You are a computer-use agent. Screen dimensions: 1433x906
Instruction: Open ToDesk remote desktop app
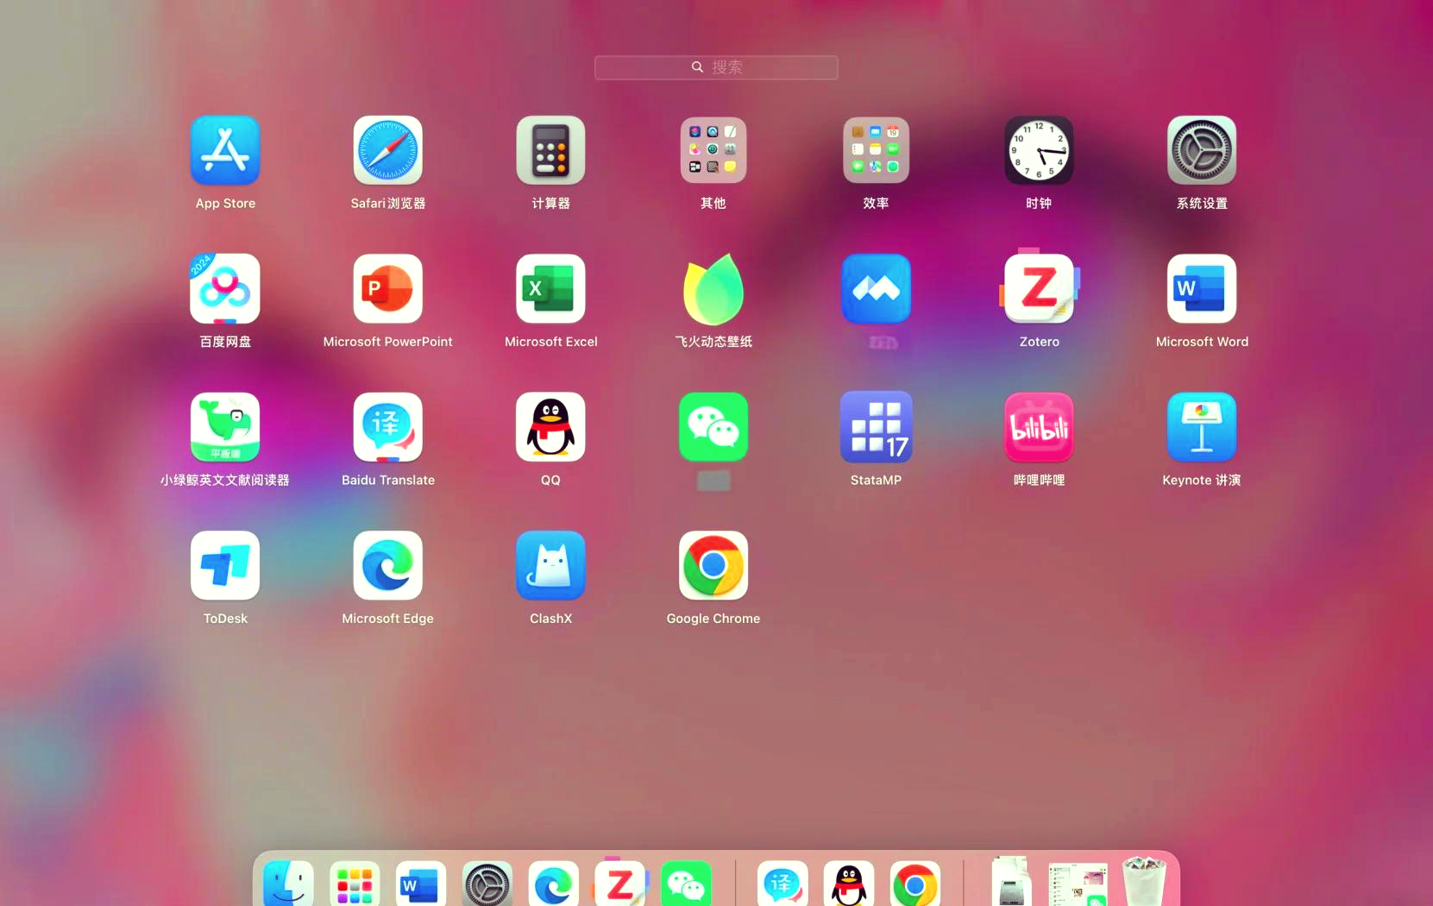pos(225,565)
